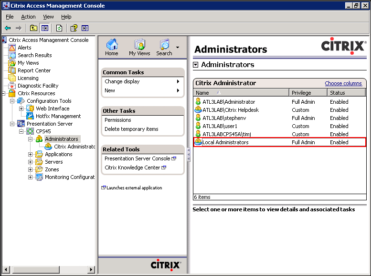The height and width of the screenshot is (276, 371).
Task: Expand the Servers tree node
Action: tap(30, 162)
